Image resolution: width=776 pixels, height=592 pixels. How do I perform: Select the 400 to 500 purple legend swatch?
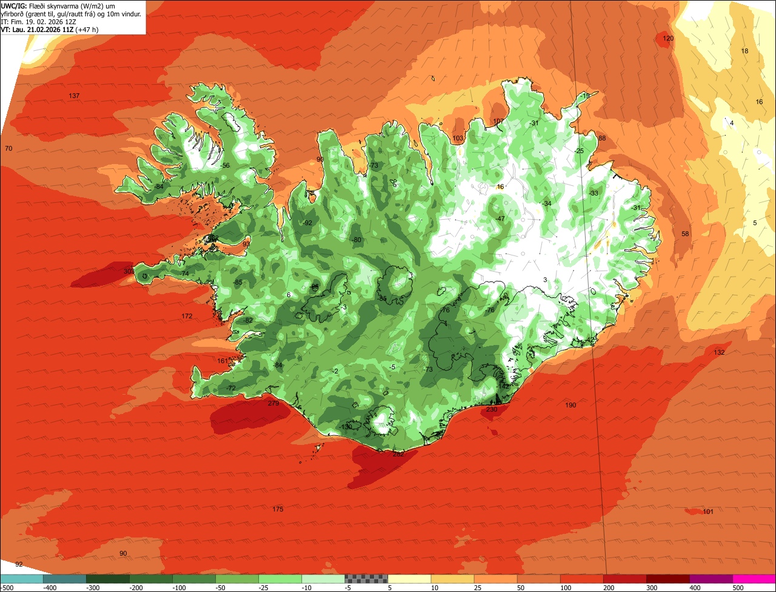(x=711, y=579)
